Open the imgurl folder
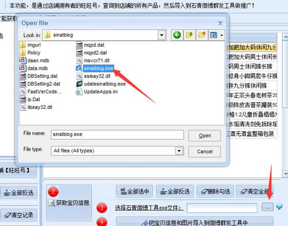 tap(30, 45)
